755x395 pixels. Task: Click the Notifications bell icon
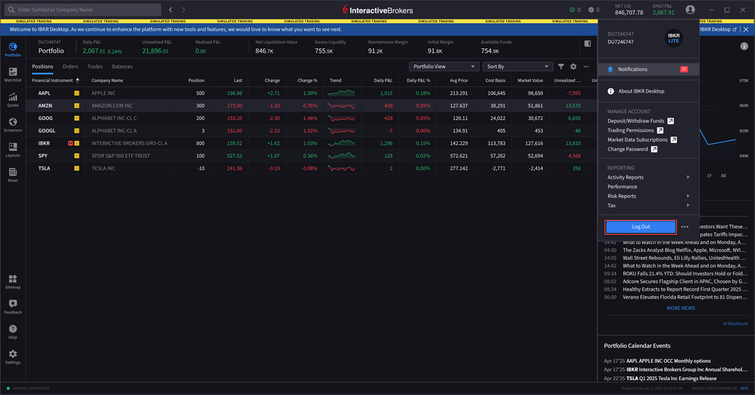point(610,69)
